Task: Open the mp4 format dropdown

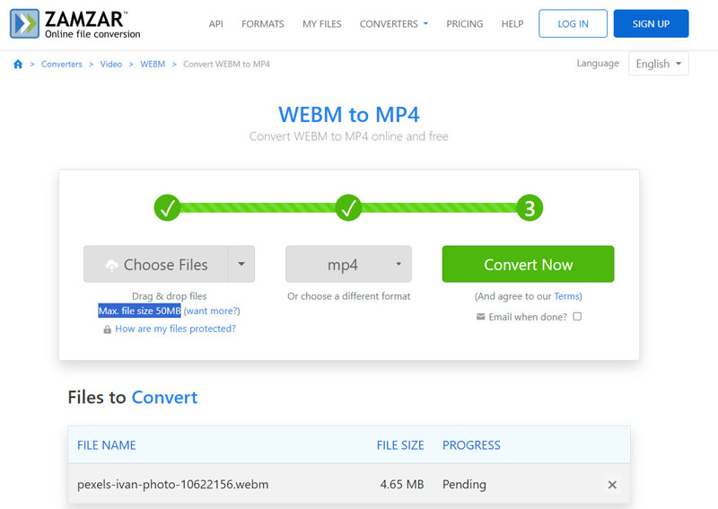Action: pos(348,264)
